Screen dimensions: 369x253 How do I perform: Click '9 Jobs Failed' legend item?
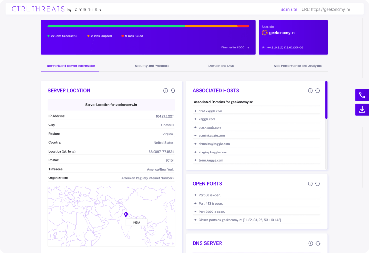coord(132,36)
